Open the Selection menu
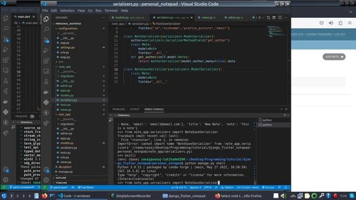The image size is (356, 200). coord(67,11)
